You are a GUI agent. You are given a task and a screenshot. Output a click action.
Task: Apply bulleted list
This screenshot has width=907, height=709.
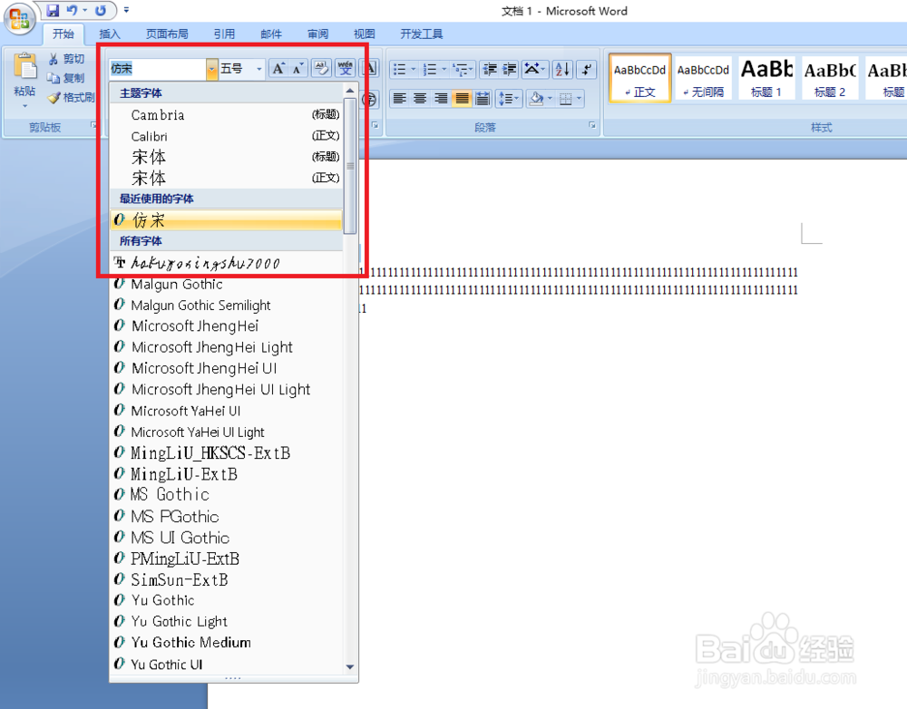(399, 70)
